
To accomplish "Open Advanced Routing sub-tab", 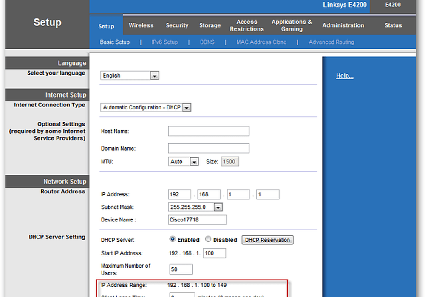I will tap(331, 42).
